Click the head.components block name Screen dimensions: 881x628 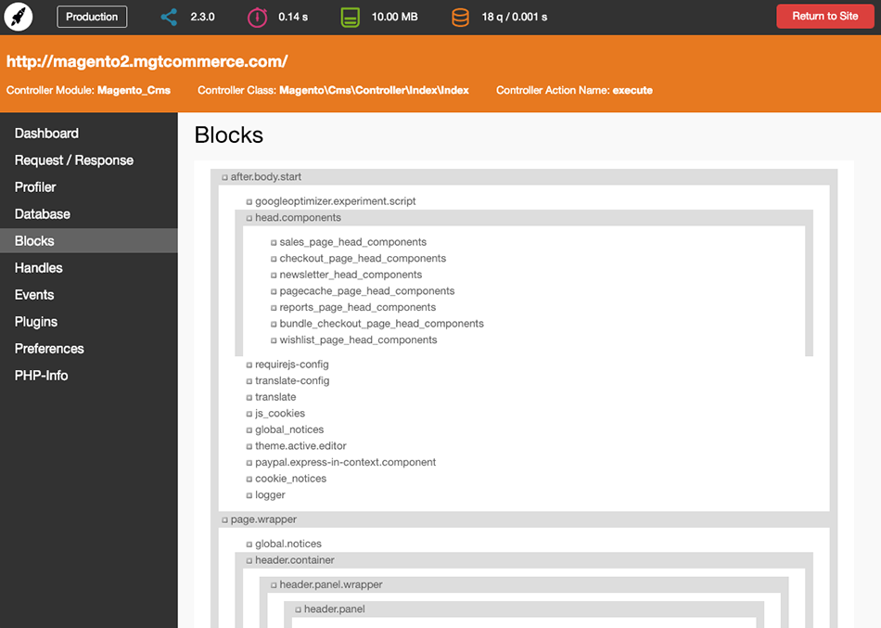click(298, 218)
